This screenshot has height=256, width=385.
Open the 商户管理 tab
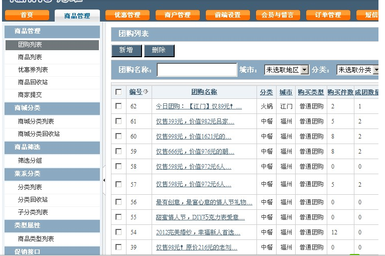click(177, 15)
